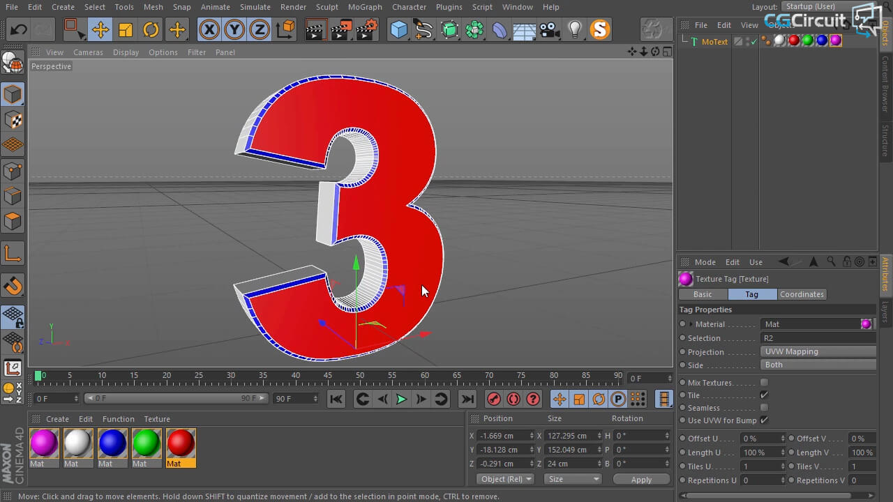Enable the Seamless checkbox
Image resolution: width=893 pixels, height=502 pixels.
pos(764,408)
